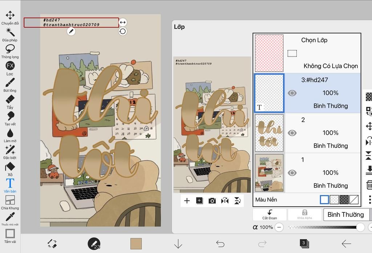Open the FX Lọc filter tool
The image size is (372, 253).
tap(10, 68)
